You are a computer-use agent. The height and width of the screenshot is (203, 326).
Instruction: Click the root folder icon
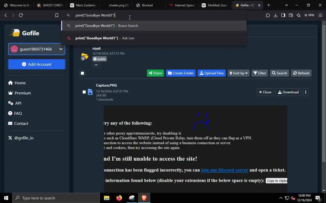point(84,56)
